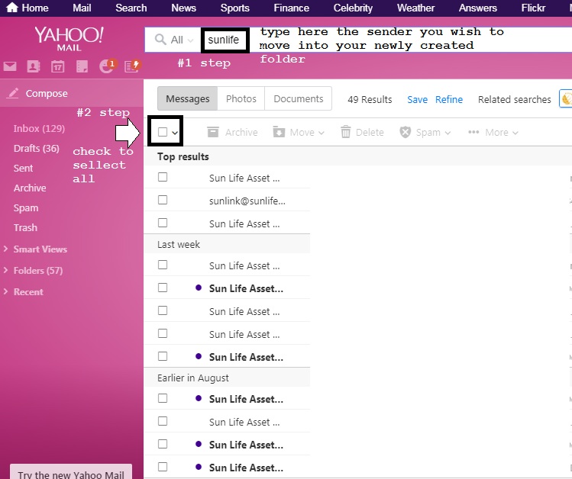Open the Spam folder in sidebar
The height and width of the screenshot is (479, 572).
[25, 208]
